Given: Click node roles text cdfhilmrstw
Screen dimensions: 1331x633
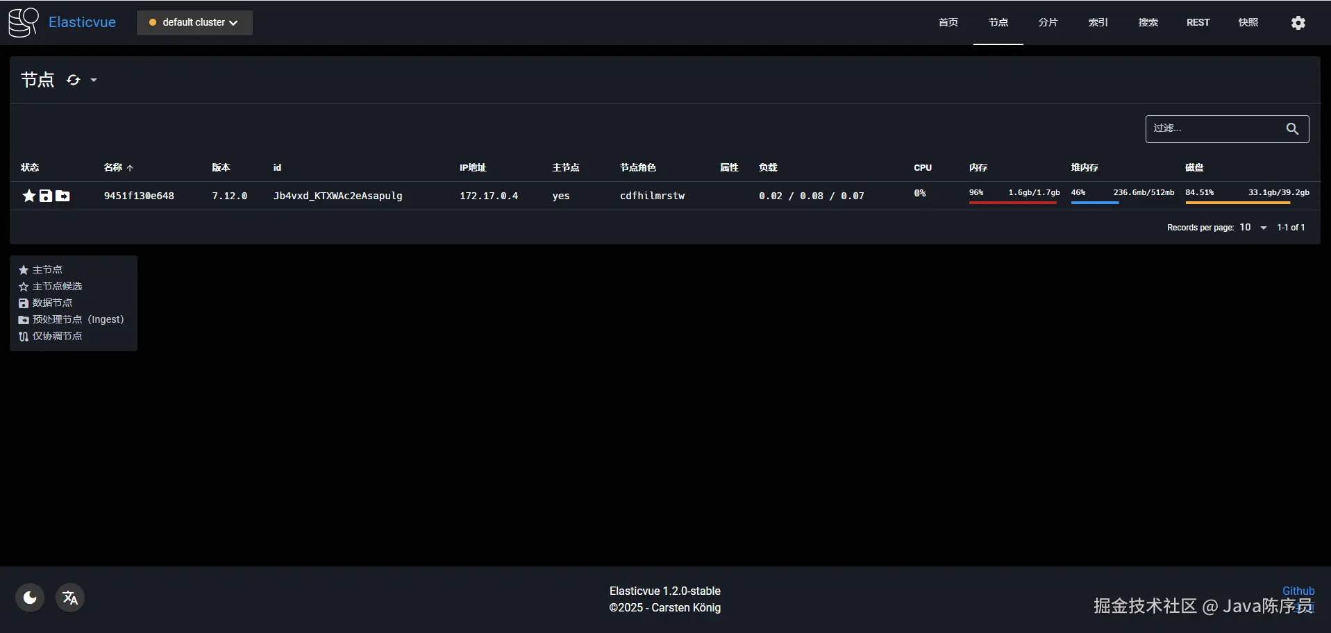Looking at the screenshot, I should click(x=653, y=196).
